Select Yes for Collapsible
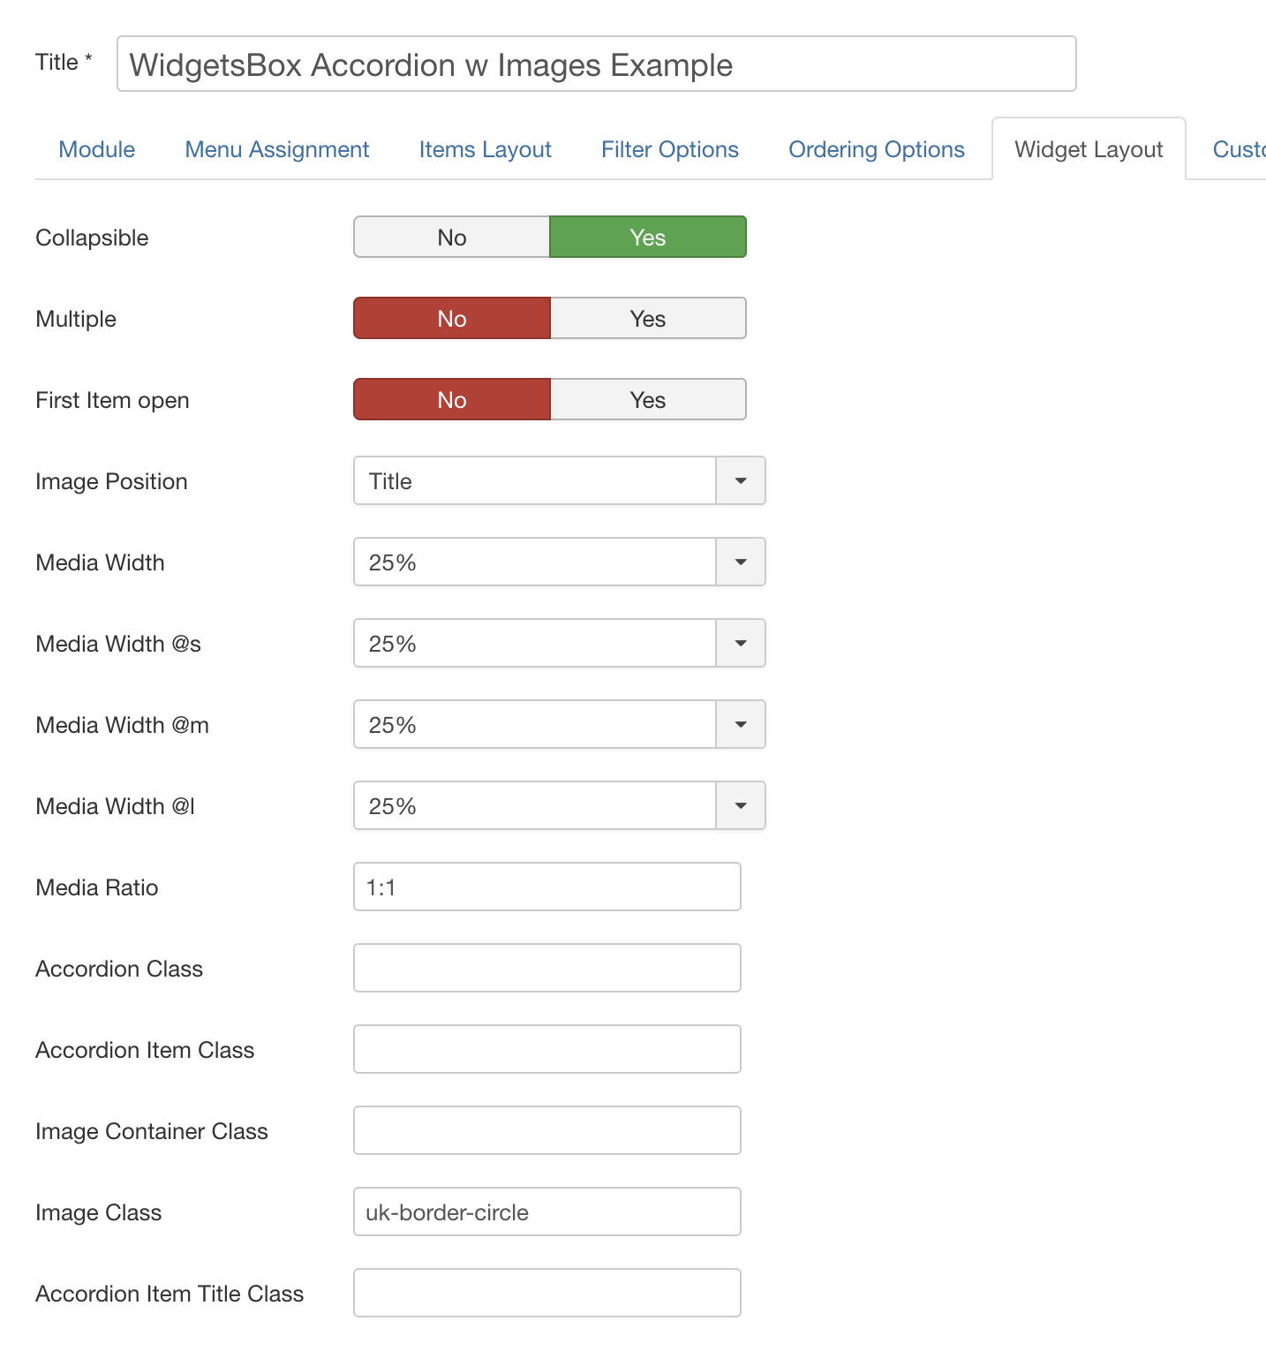 coord(648,237)
